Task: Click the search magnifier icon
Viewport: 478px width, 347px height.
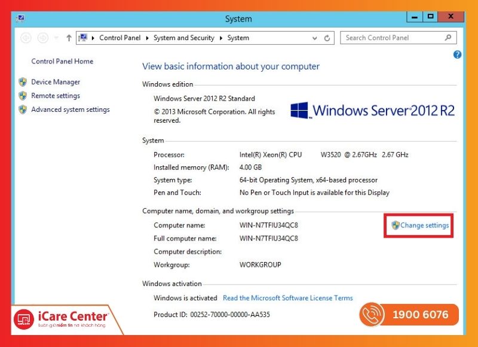Action: click(448, 38)
